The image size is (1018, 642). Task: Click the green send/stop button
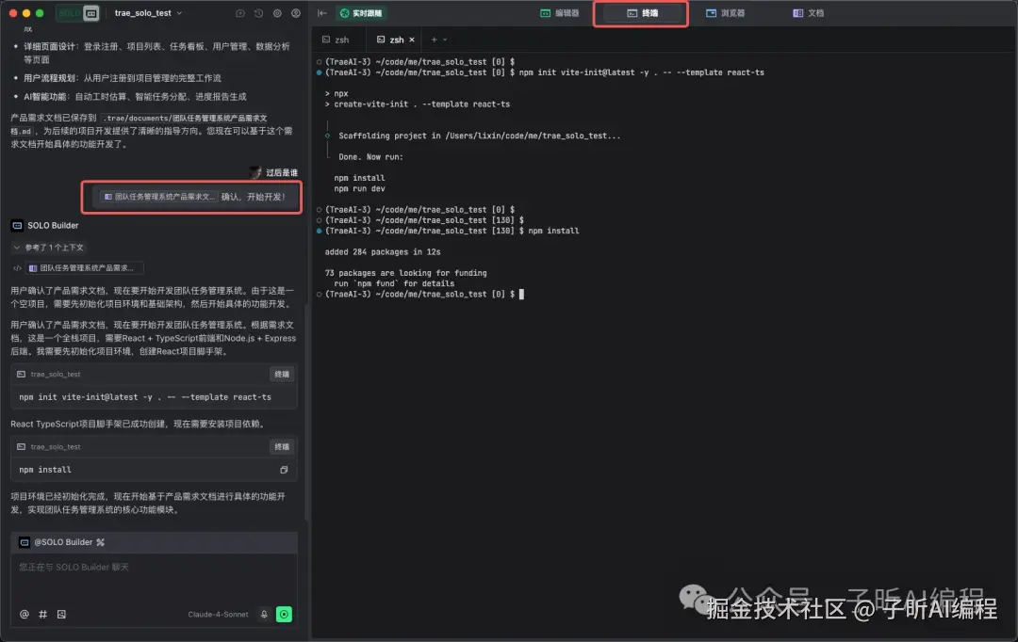point(284,614)
